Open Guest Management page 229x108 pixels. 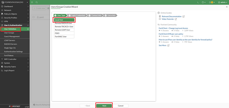(x=12, y=36)
